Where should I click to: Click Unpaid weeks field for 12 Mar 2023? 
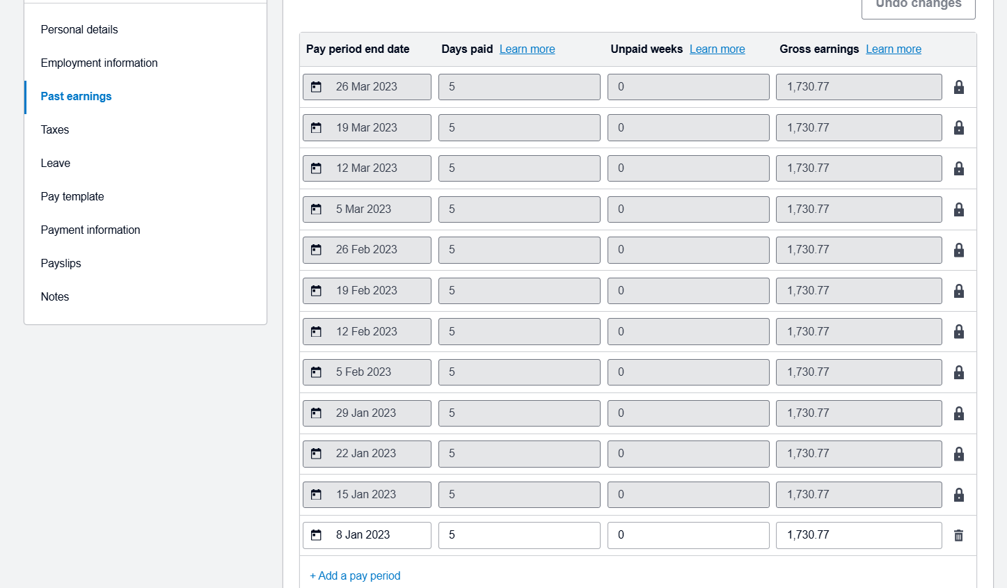tap(688, 168)
